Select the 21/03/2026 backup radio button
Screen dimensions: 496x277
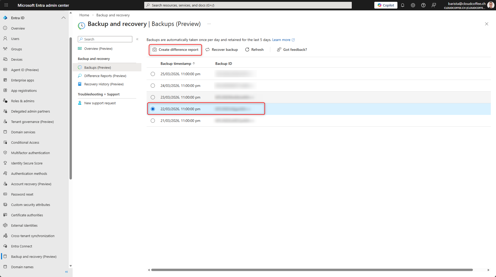pyautogui.click(x=153, y=121)
